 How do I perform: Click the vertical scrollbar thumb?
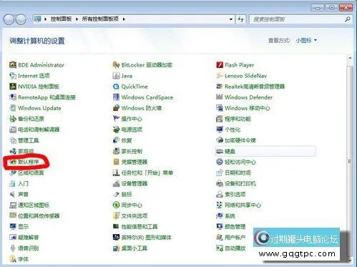tap(350, 161)
